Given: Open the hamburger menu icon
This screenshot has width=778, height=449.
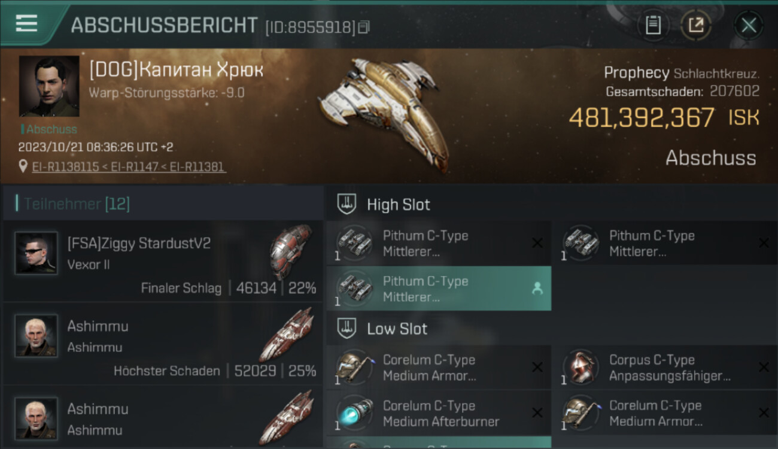Looking at the screenshot, I should tap(26, 23).
